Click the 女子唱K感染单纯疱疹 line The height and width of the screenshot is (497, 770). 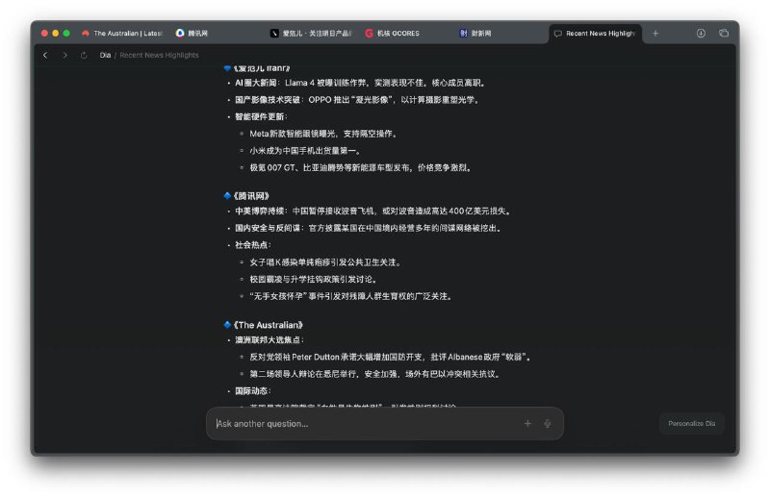[326, 262]
